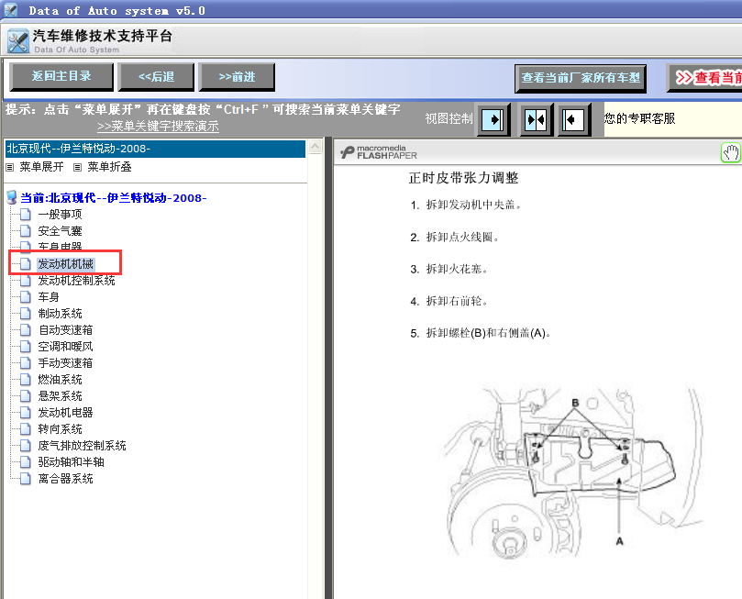Screen dimensions: 742x599
Task: Click the page icon beside 一般事项
Action: coord(26,215)
